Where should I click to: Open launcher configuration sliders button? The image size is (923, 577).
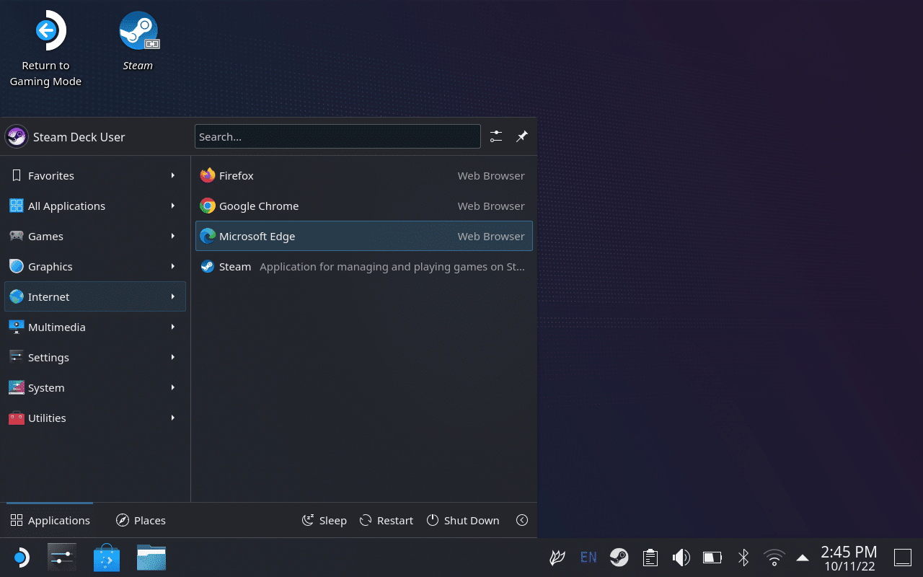[x=496, y=136]
